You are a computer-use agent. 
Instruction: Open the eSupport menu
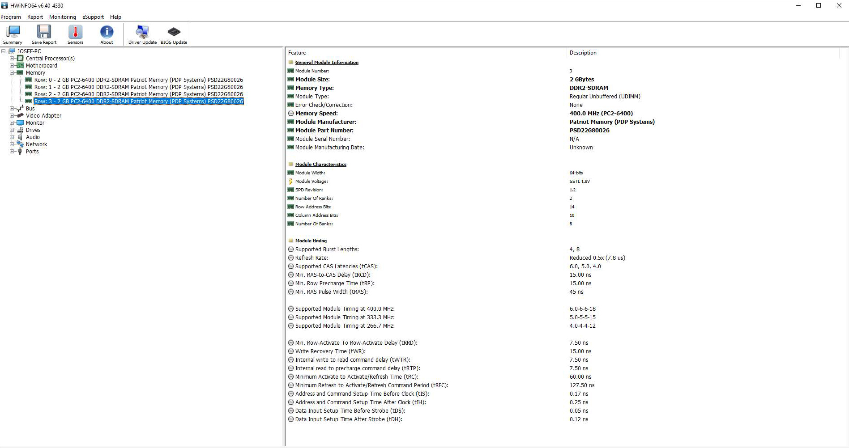coord(93,17)
